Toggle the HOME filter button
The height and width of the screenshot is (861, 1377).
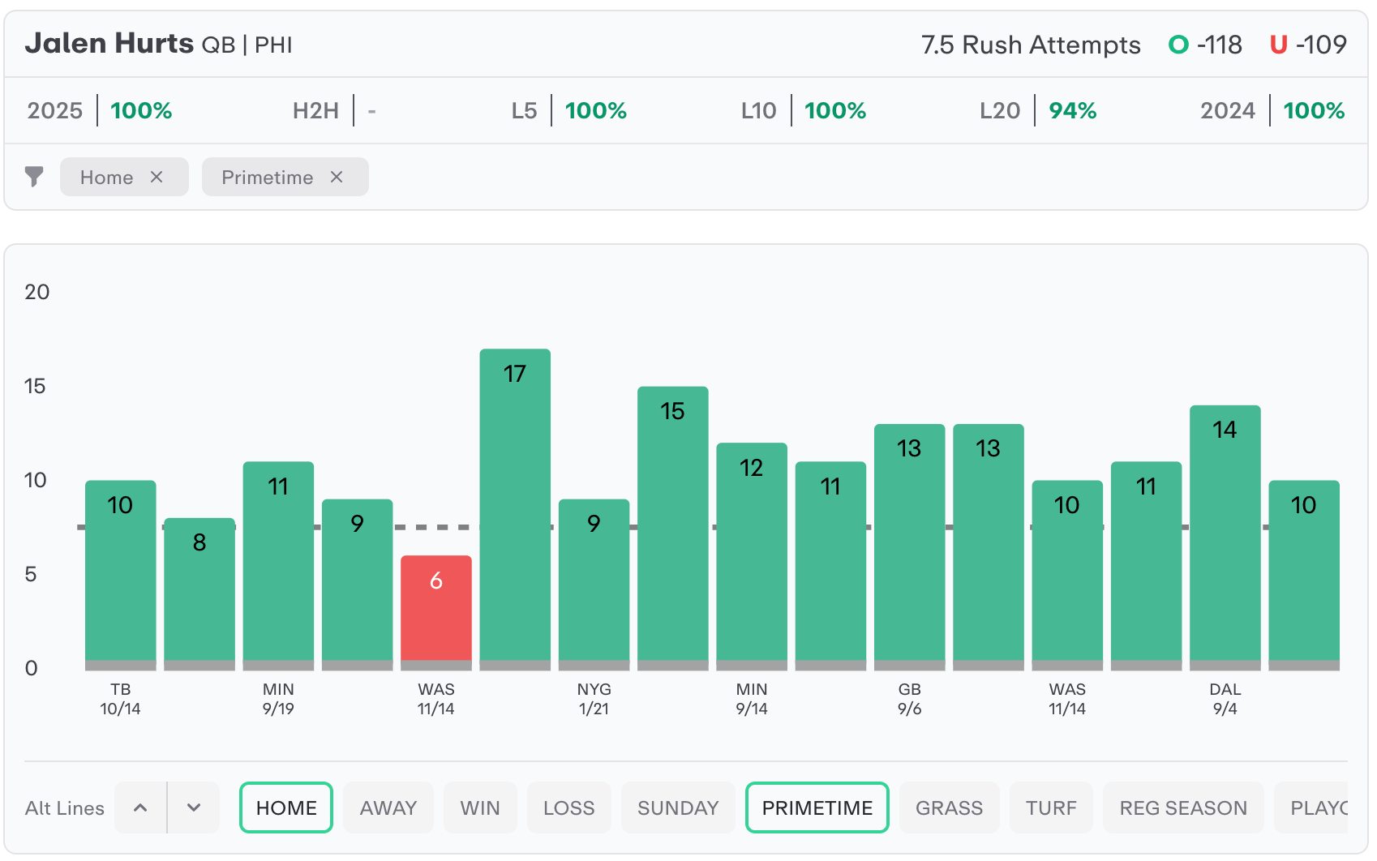[x=286, y=807]
